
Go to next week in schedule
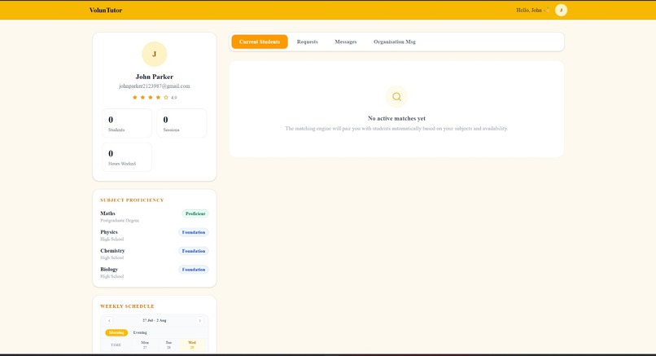(199, 320)
